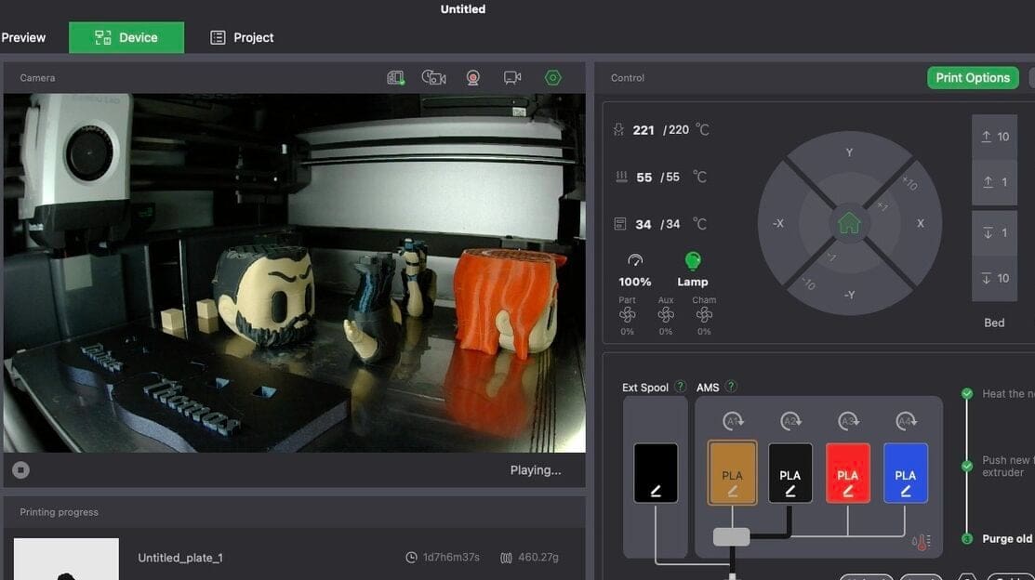This screenshot has height=580, width=1035.
Task: Toggle the chamber Lamp off
Action: point(692,260)
